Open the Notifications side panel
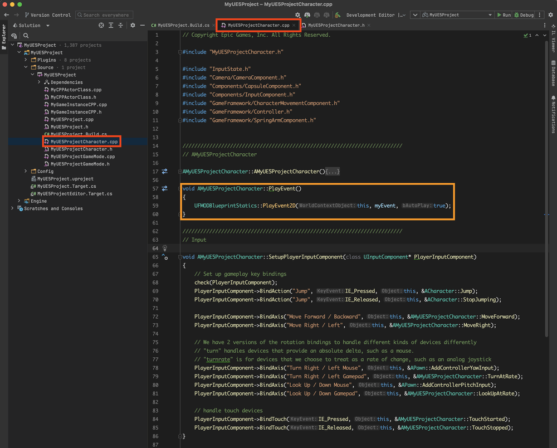557x448 pixels. 553,114
